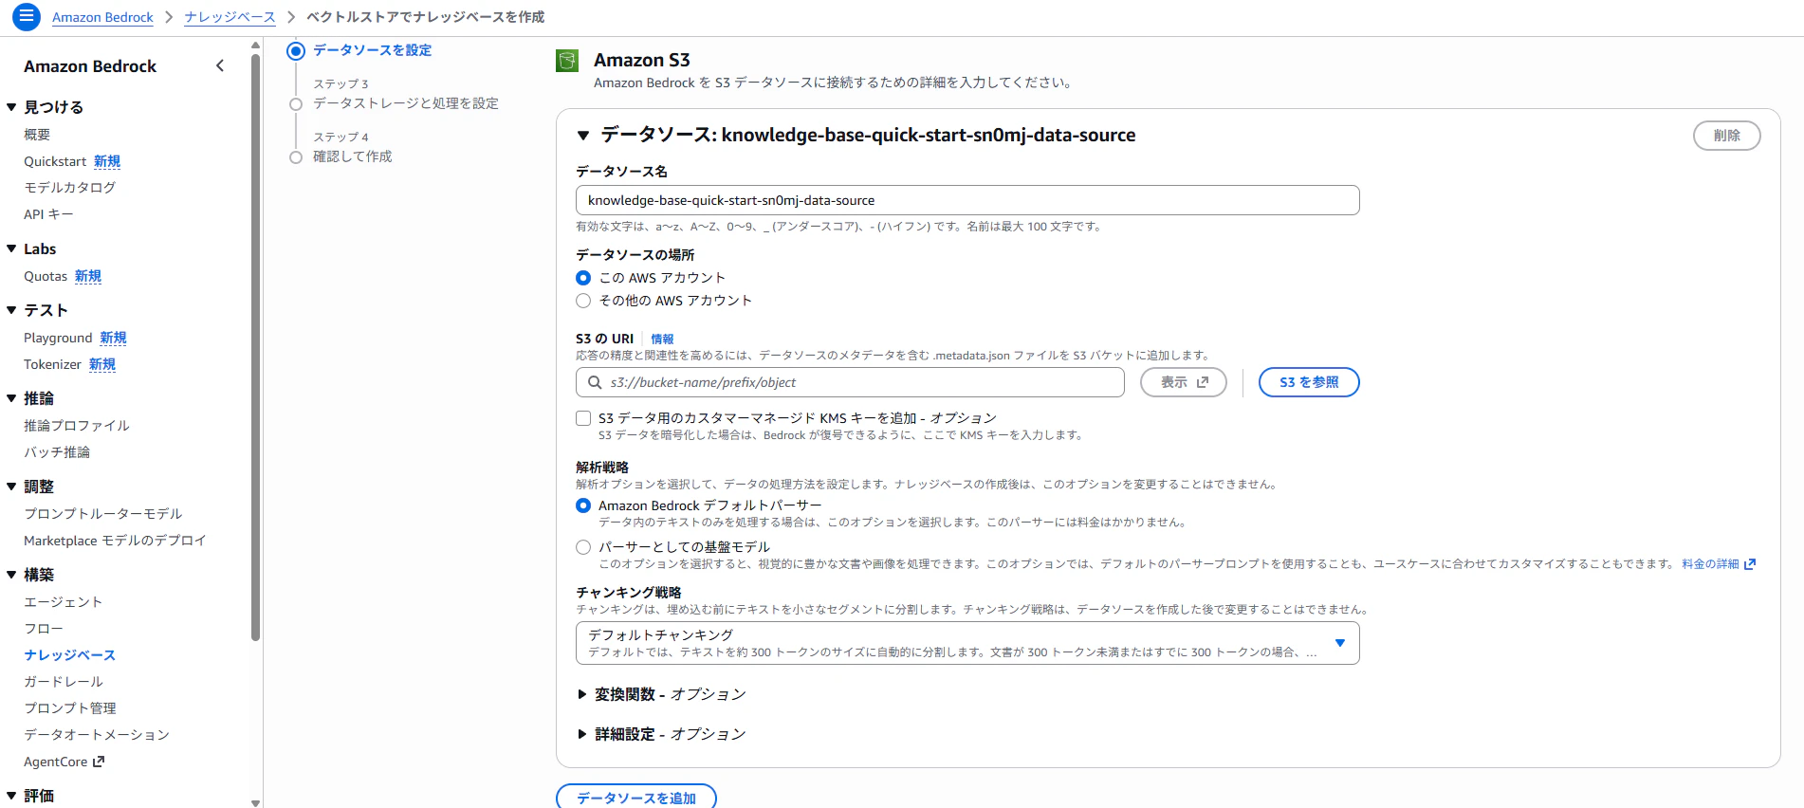This screenshot has width=1804, height=808.
Task: Collapse the 推論 sidebar section
Action: (11, 398)
